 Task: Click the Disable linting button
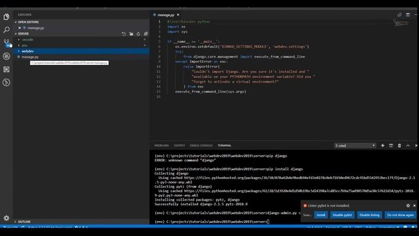click(369, 215)
